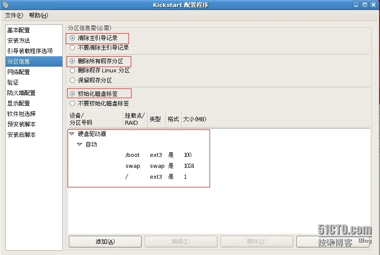Select the / root mount point entry

point(126,177)
